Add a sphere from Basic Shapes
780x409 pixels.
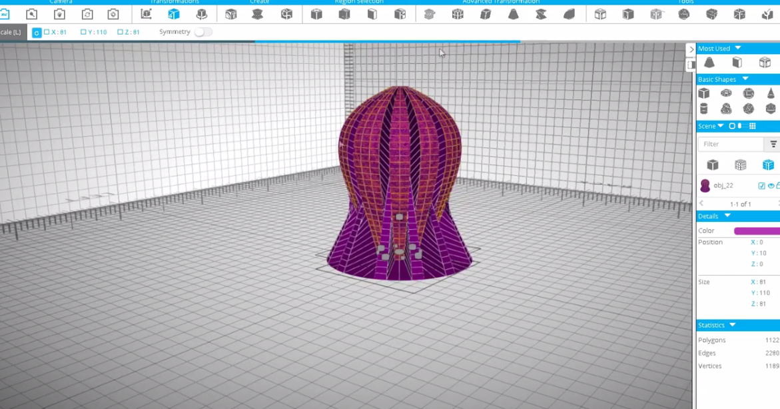point(749,93)
